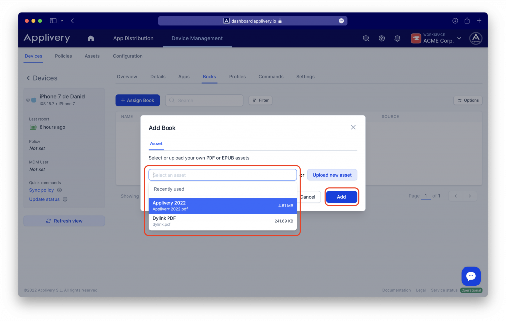The image size is (506, 321).
Task: Select the Asset tab in dialog
Action: point(156,143)
